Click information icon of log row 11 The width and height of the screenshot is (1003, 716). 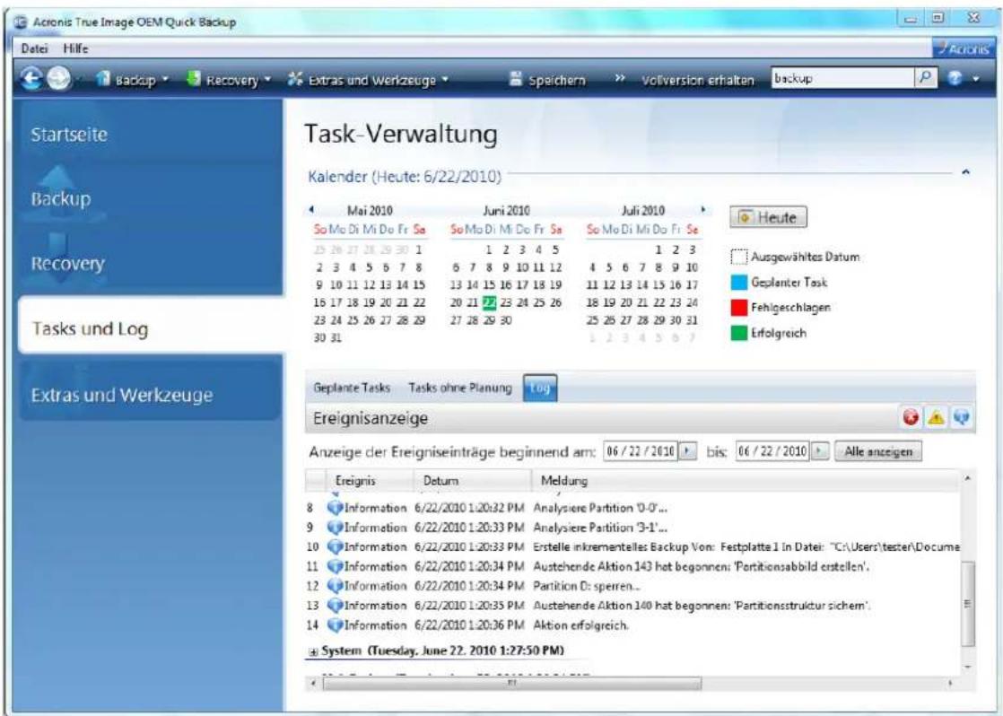tap(336, 566)
